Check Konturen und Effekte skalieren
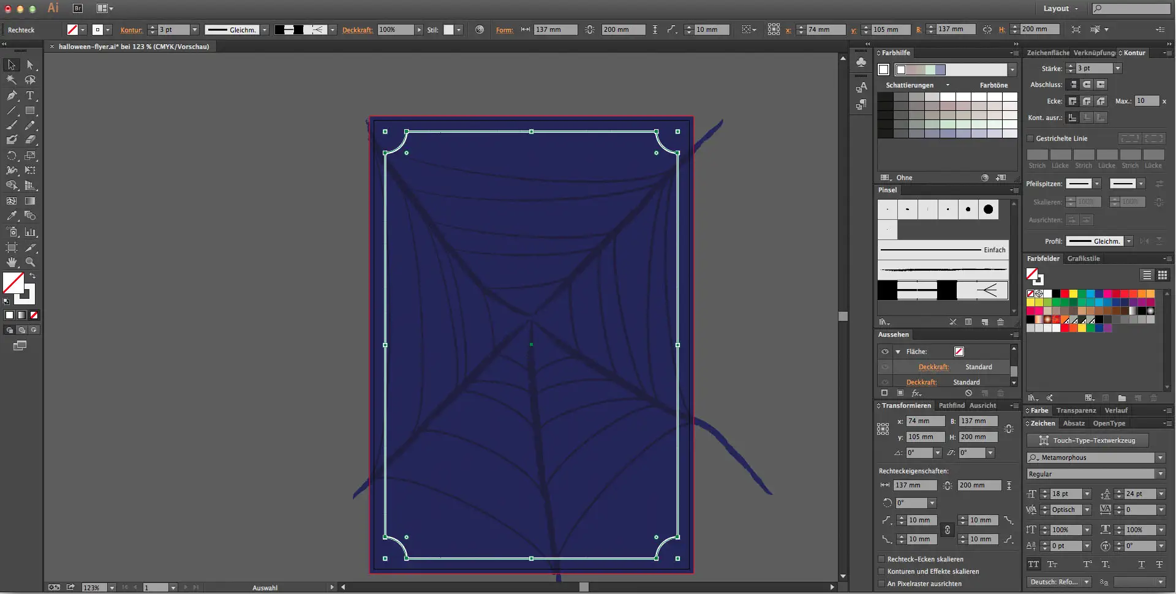Image resolution: width=1176 pixels, height=594 pixels. tap(881, 571)
